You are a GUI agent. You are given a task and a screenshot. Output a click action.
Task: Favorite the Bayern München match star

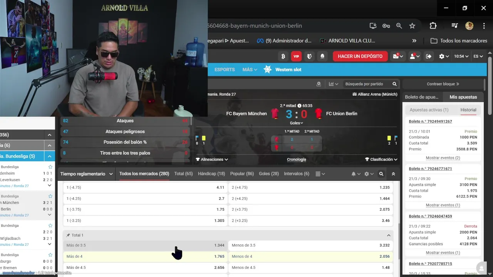(x=50, y=196)
